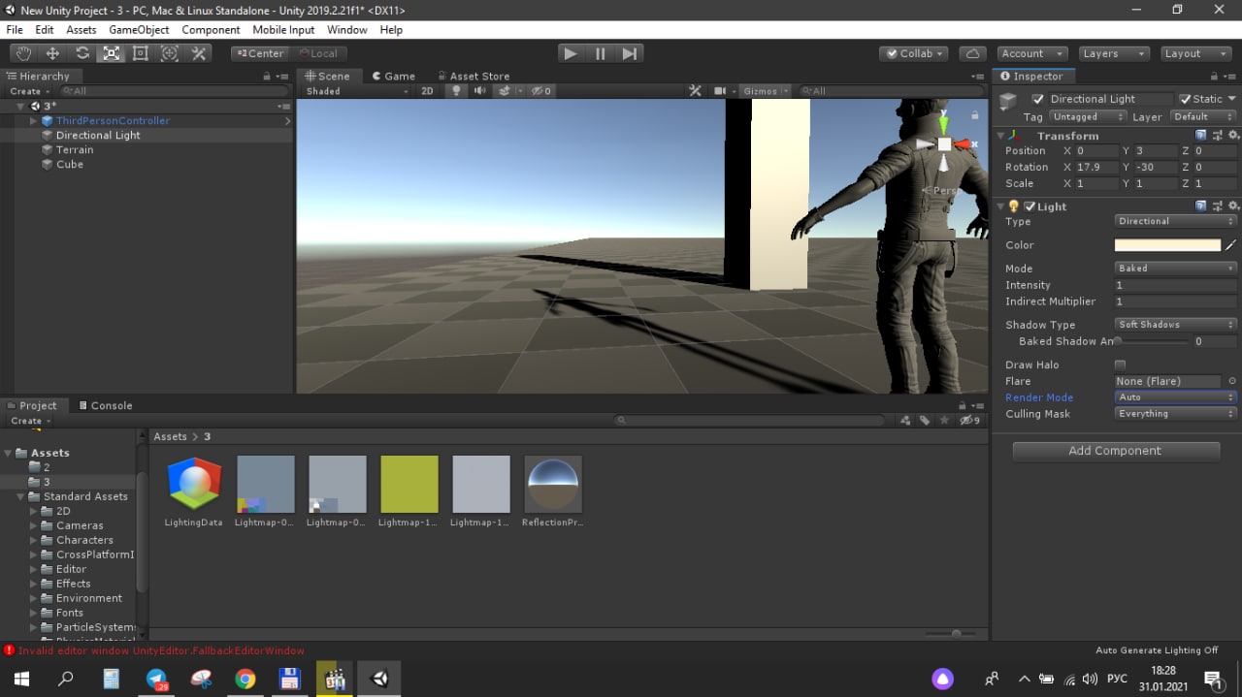Toggle hidden packages visibility in Project
1242x697 pixels.
pyautogui.click(x=969, y=421)
